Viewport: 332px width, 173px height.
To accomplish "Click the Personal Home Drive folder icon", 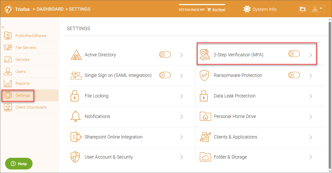I will point(205,116).
